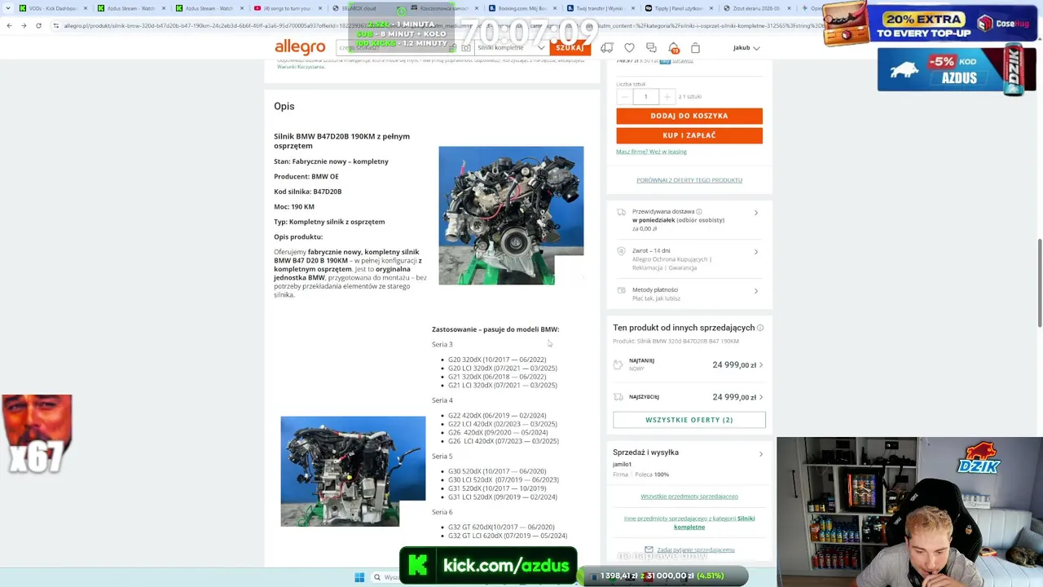The height and width of the screenshot is (587, 1043).
Task: Click the 'Moc: 190 KM' line
Action: click(294, 207)
